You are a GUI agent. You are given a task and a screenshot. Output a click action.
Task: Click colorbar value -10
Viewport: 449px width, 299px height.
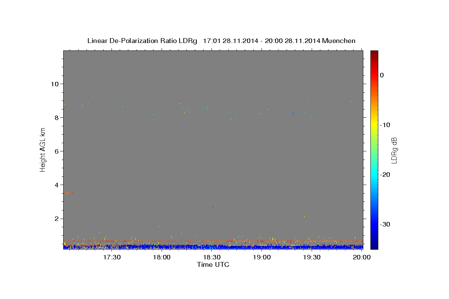385,125
